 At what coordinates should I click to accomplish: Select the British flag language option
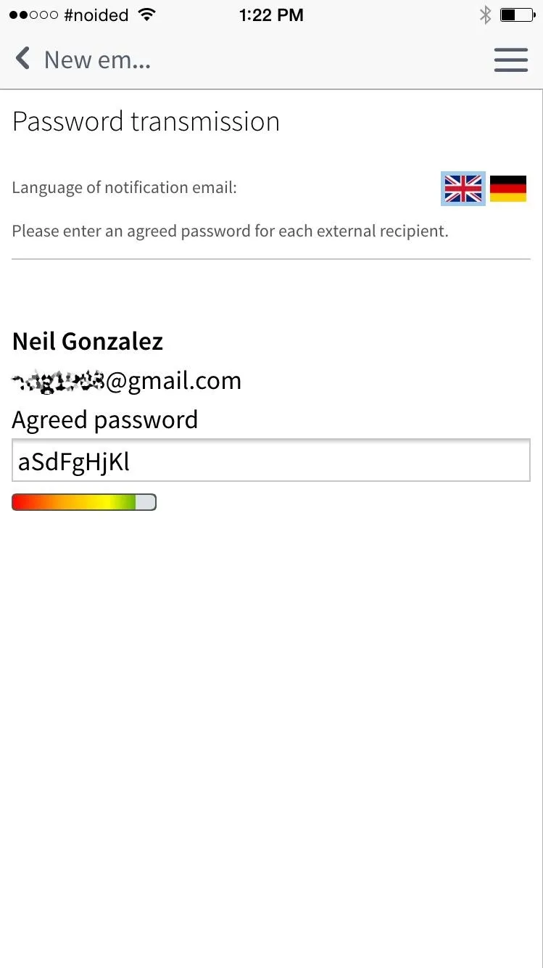(463, 189)
